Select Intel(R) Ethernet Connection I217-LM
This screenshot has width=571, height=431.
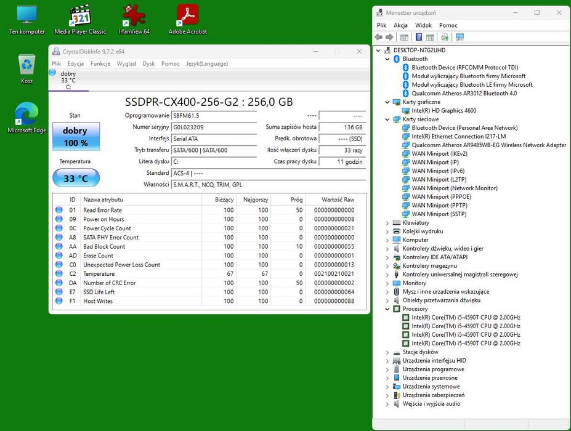[x=458, y=137]
